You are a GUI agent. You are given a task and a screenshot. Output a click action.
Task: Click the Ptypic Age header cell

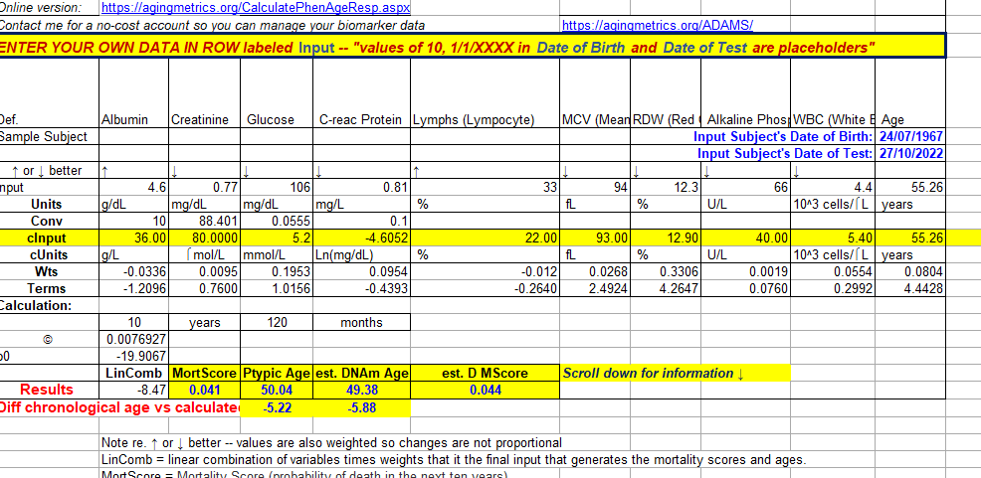[x=276, y=373]
